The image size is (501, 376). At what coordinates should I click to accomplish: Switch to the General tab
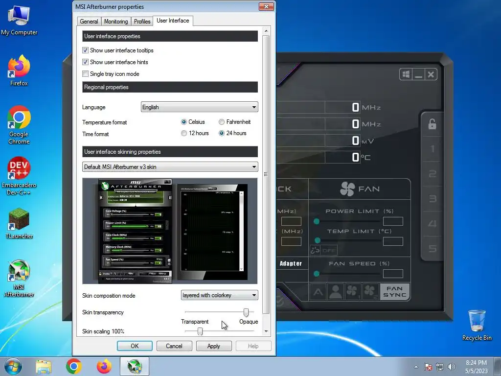pos(89,22)
